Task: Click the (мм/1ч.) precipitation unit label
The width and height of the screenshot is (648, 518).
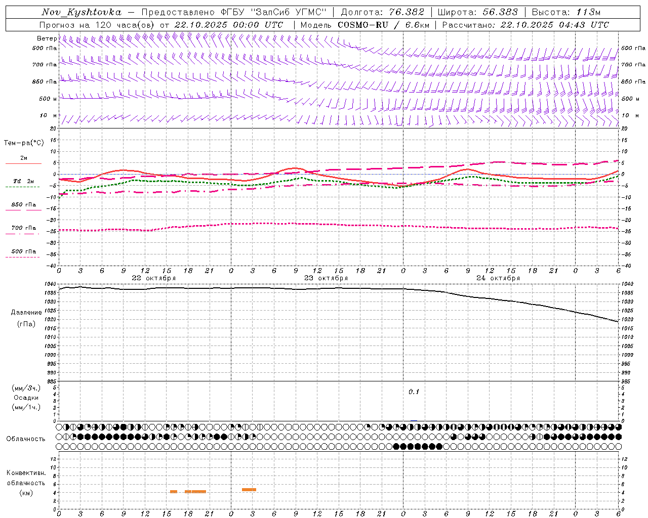Action: coord(26,407)
